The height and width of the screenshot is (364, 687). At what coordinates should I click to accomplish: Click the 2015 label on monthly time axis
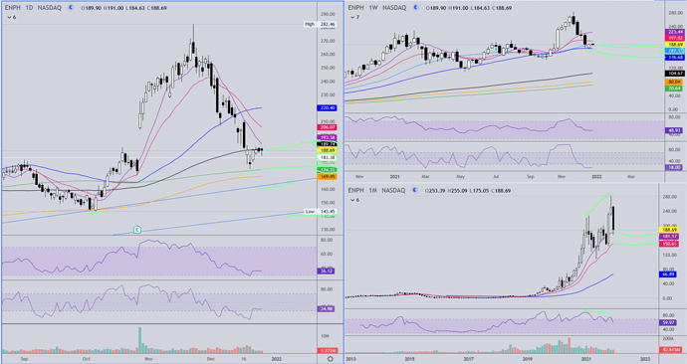tap(409, 359)
